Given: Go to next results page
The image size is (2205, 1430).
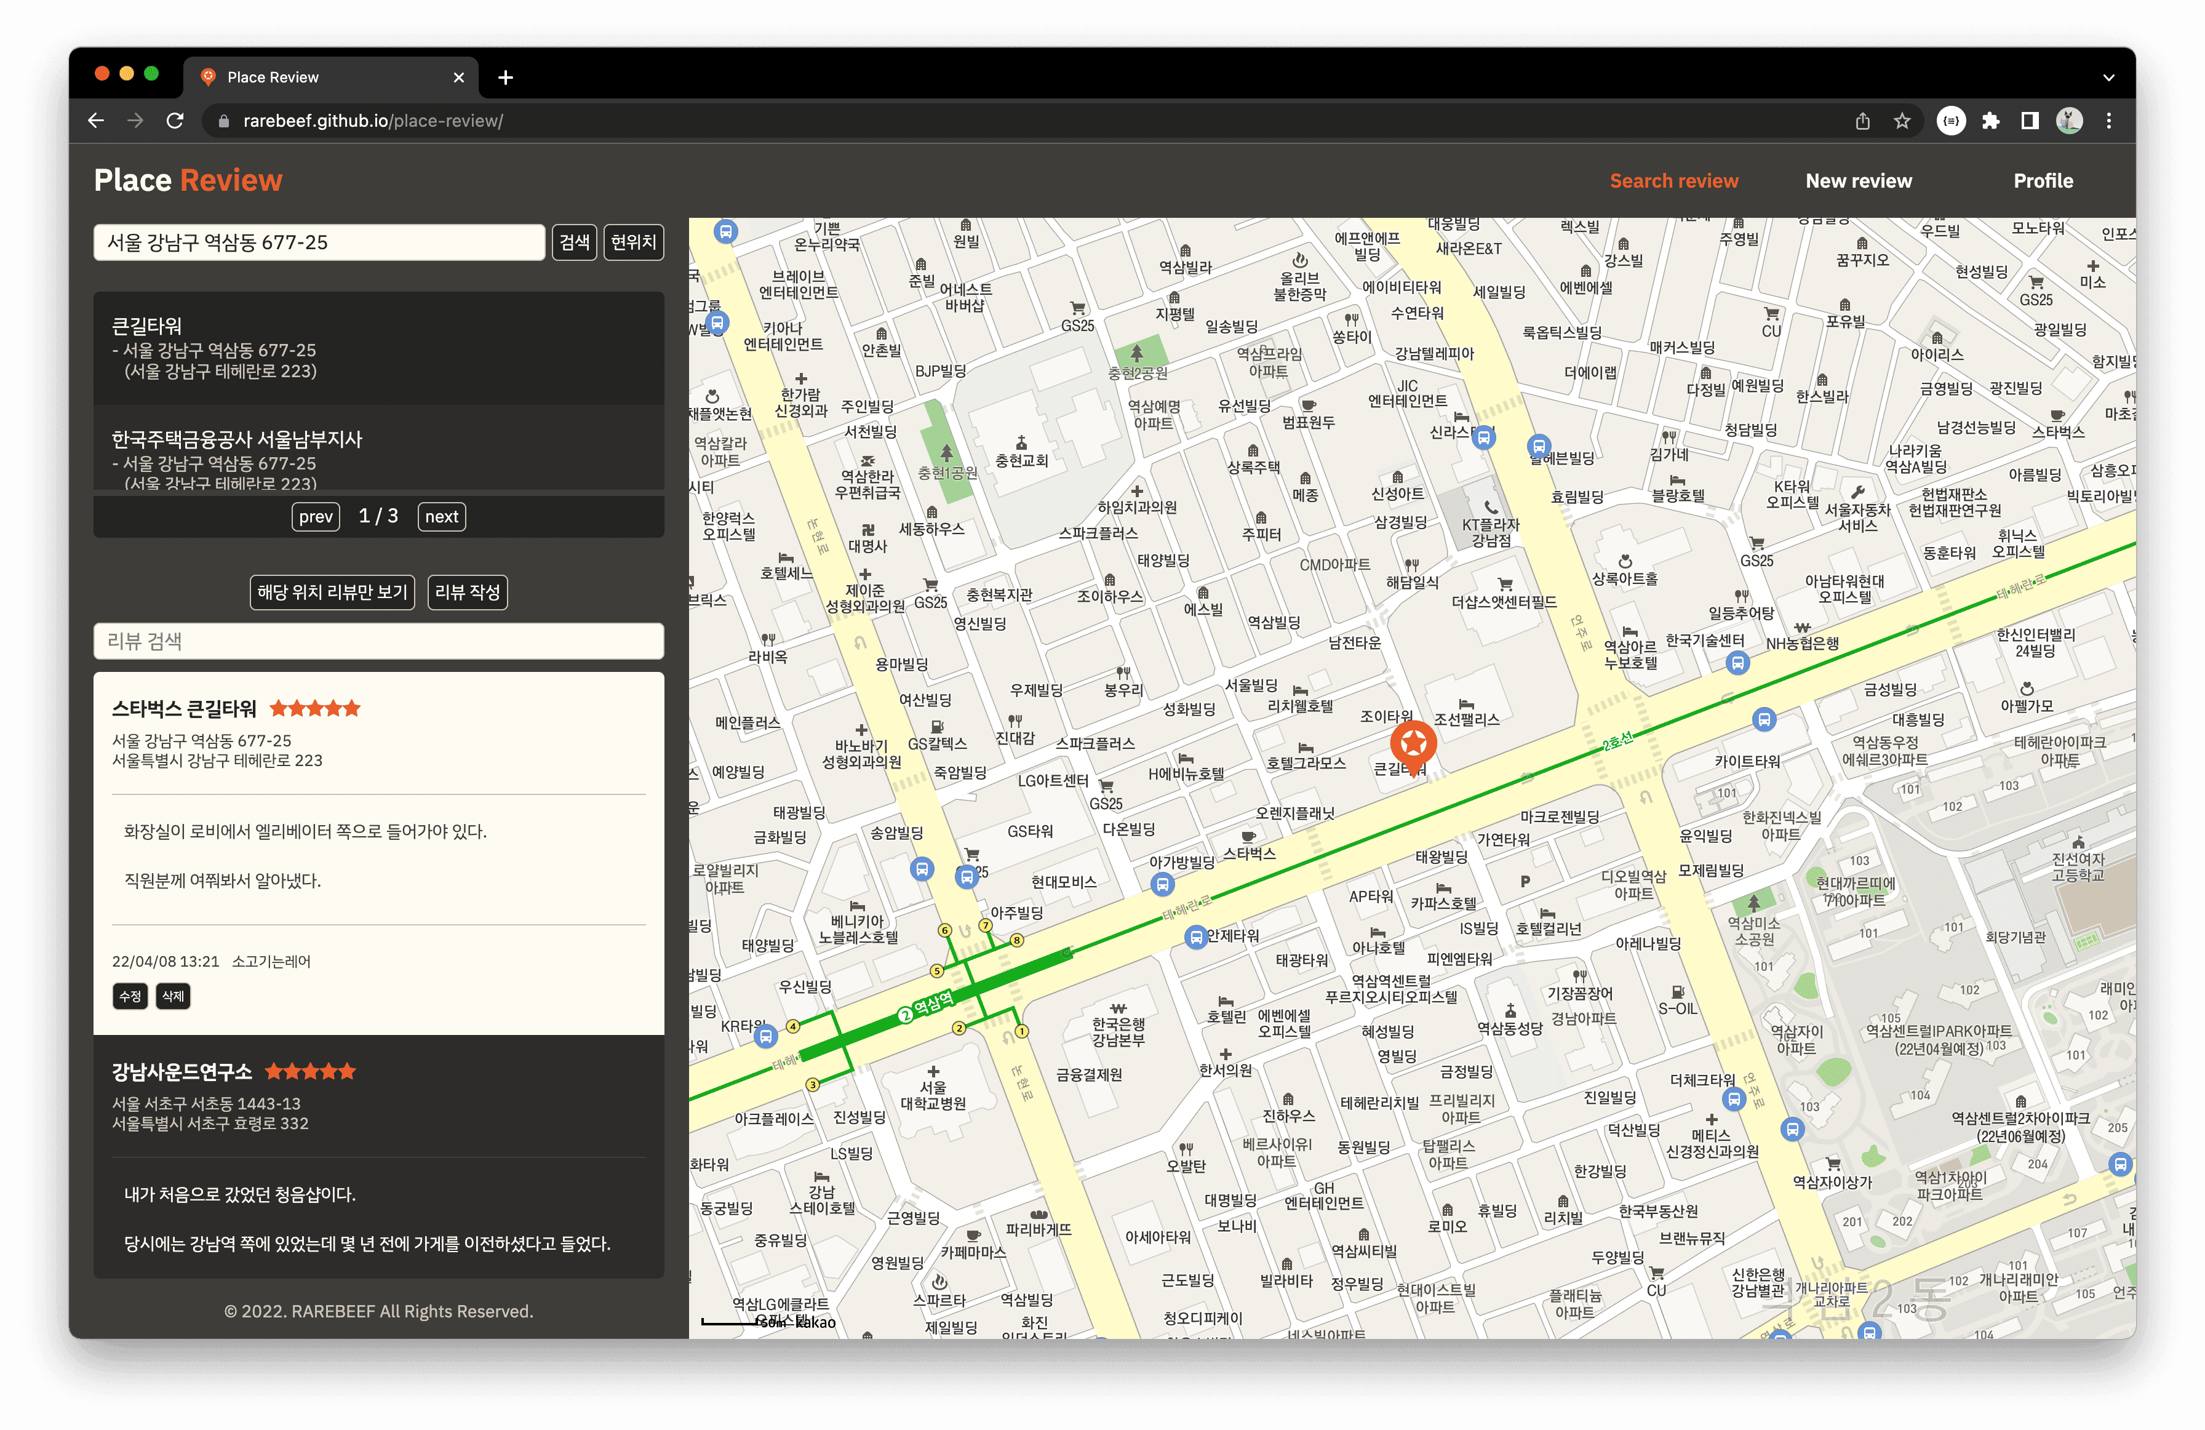Looking at the screenshot, I should (x=441, y=516).
